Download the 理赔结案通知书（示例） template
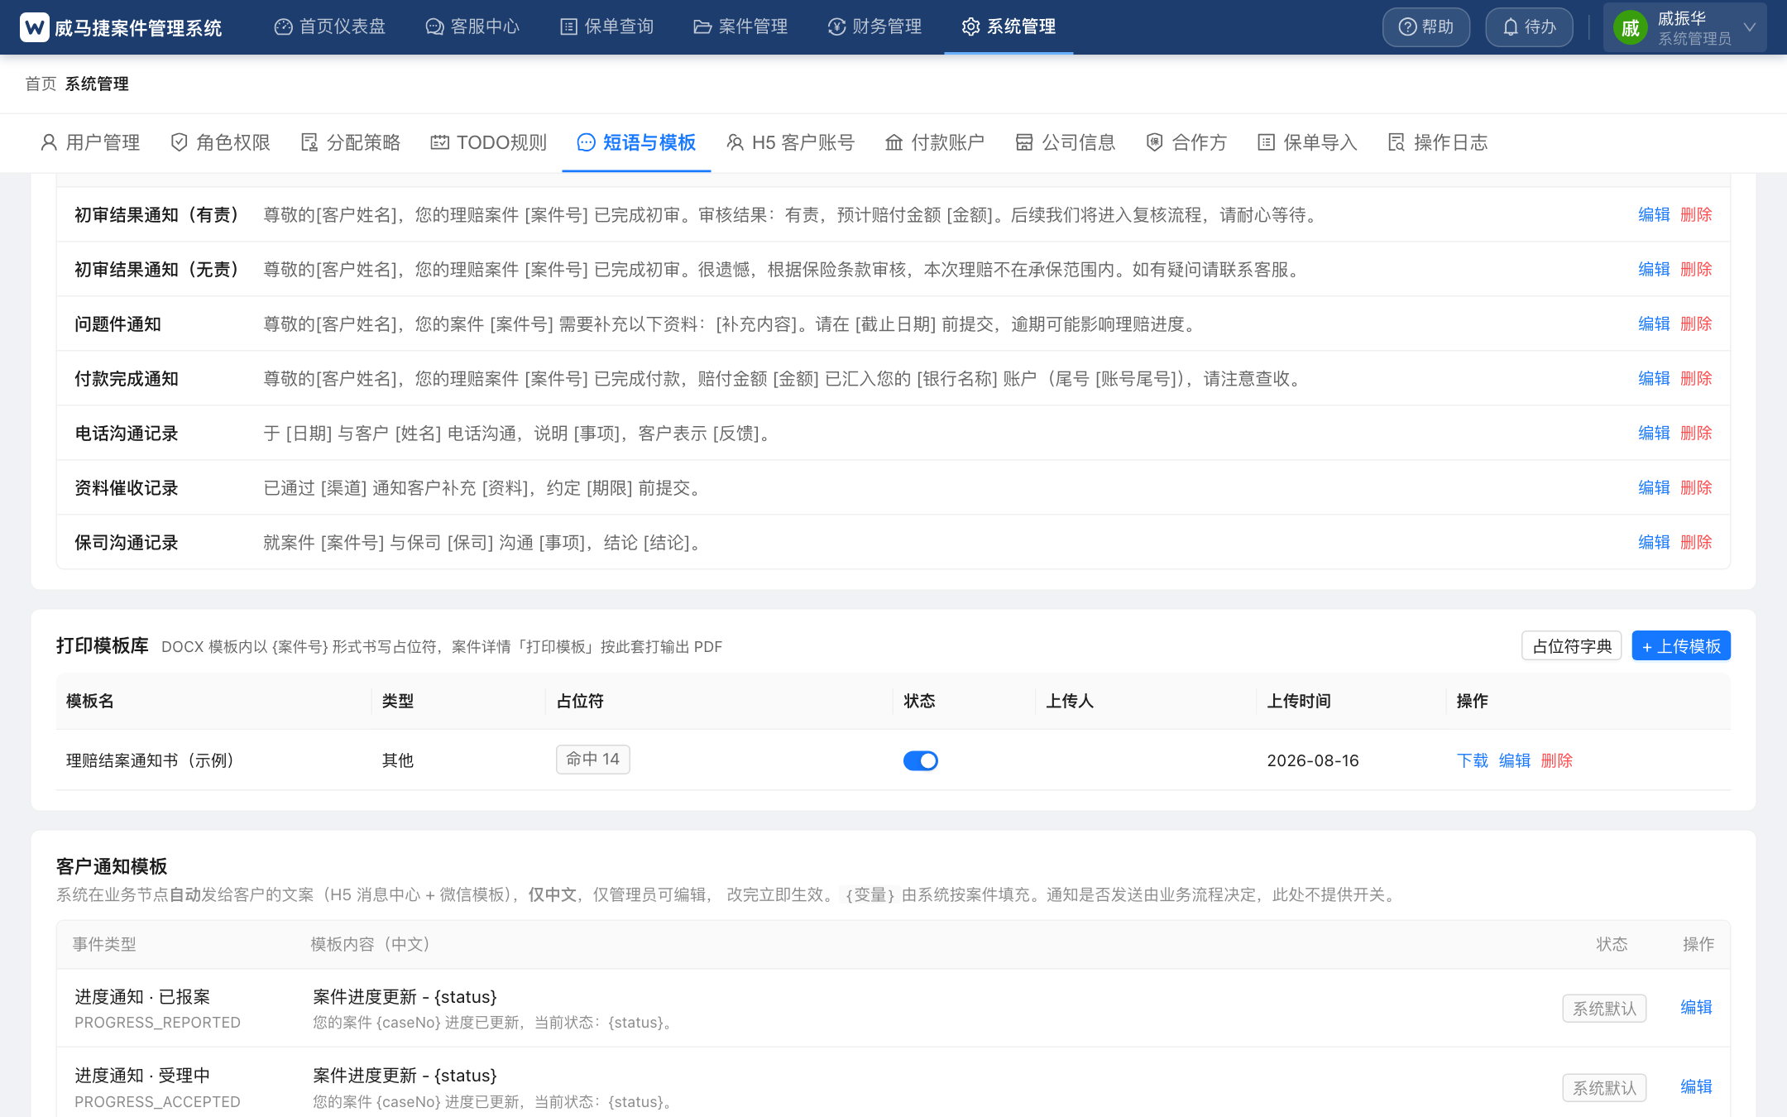Image resolution: width=1787 pixels, height=1117 pixels. point(1472,760)
